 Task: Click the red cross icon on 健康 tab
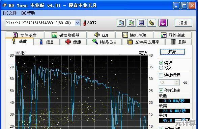[x=68, y=42]
